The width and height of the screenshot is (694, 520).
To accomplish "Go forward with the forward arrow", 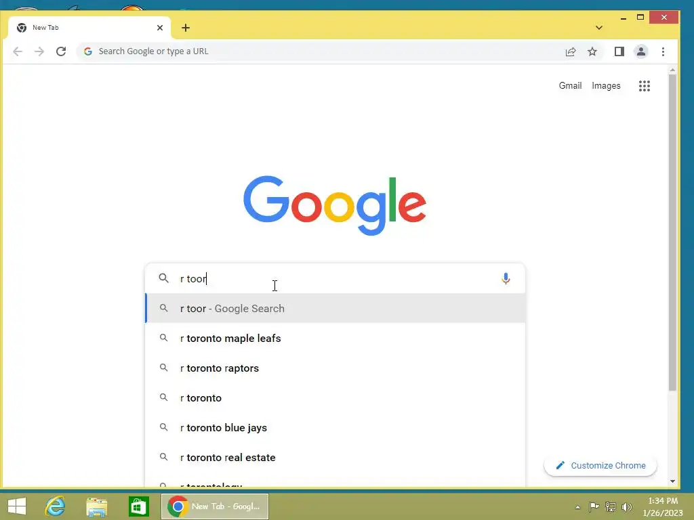I will click(x=39, y=51).
